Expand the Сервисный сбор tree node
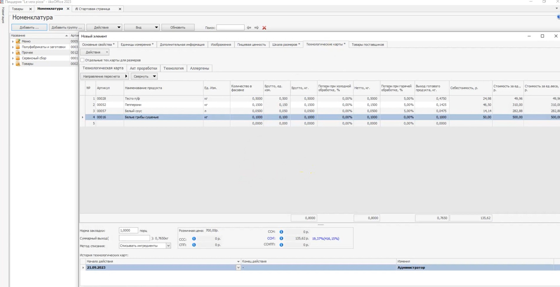This screenshot has height=287, width=560. tap(13, 58)
